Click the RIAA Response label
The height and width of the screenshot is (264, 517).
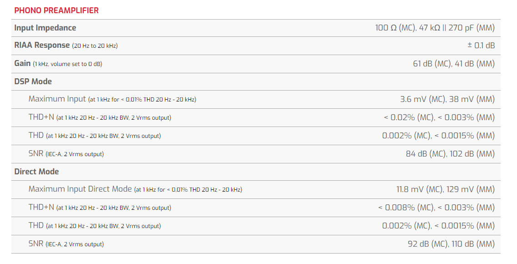tap(42, 46)
